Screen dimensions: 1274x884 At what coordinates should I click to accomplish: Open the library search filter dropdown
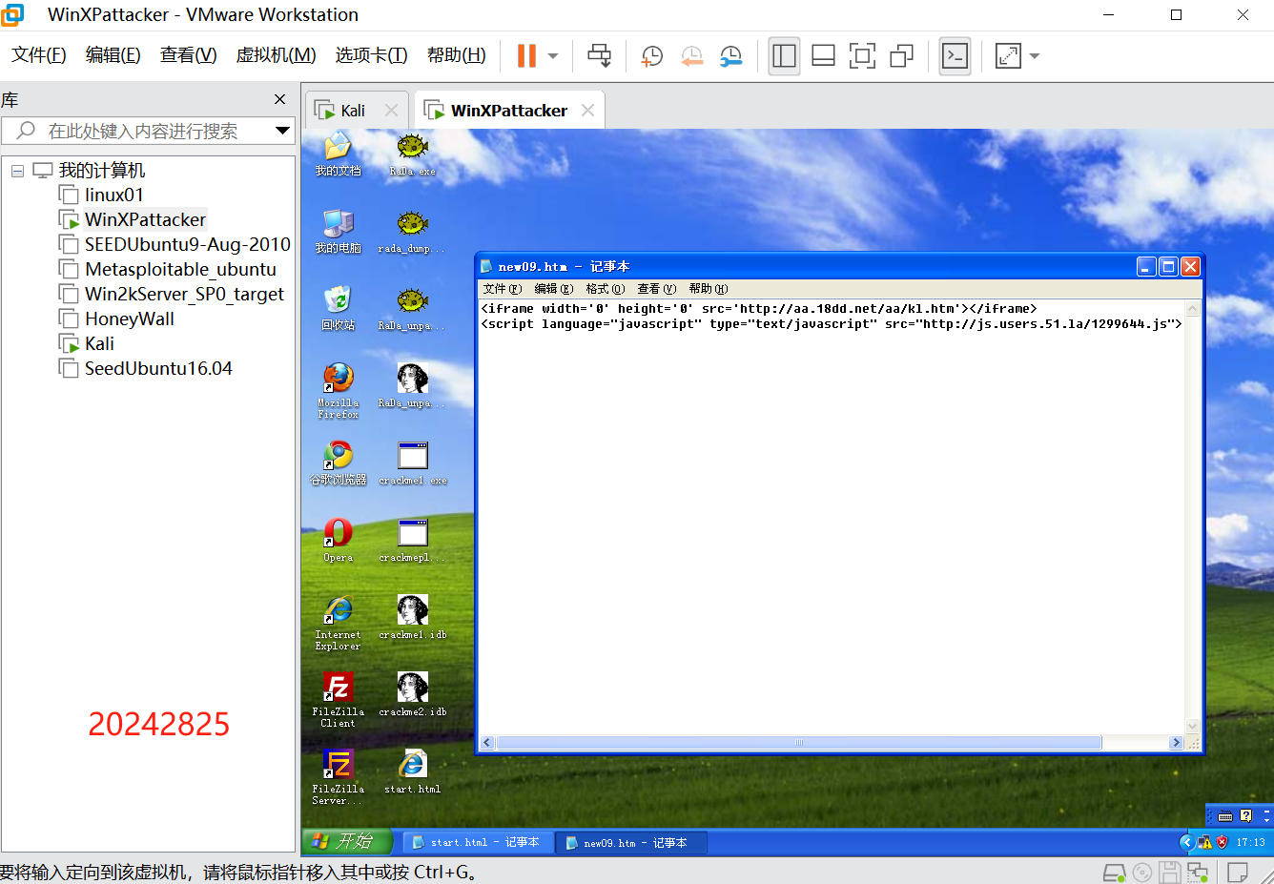[282, 131]
